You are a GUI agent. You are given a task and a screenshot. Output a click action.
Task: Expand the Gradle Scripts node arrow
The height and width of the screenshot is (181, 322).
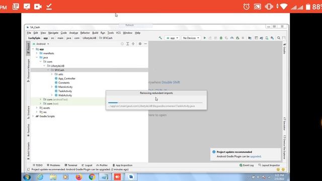33,116
